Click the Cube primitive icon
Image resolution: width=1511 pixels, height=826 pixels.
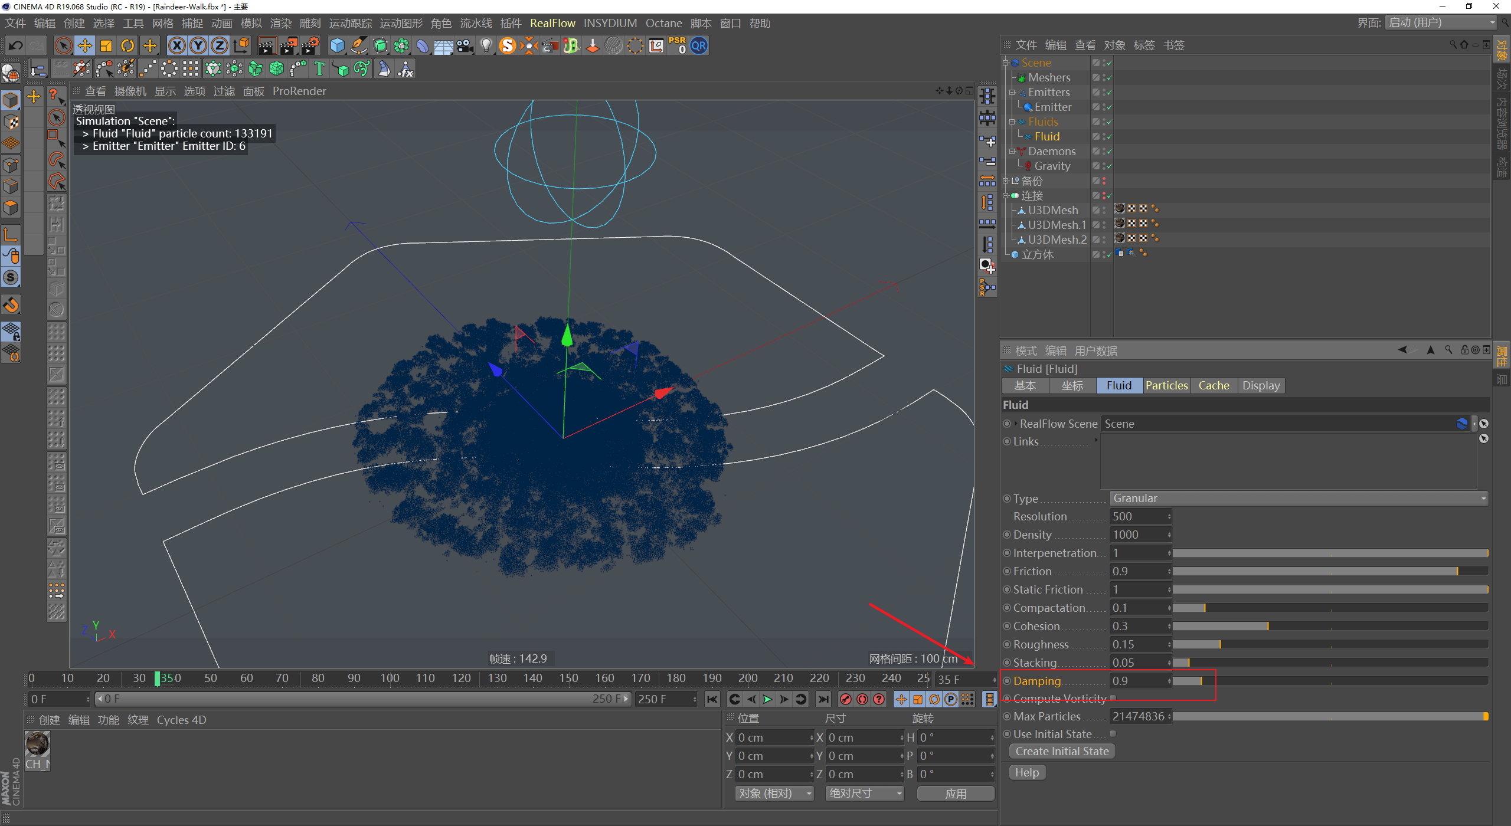(337, 46)
